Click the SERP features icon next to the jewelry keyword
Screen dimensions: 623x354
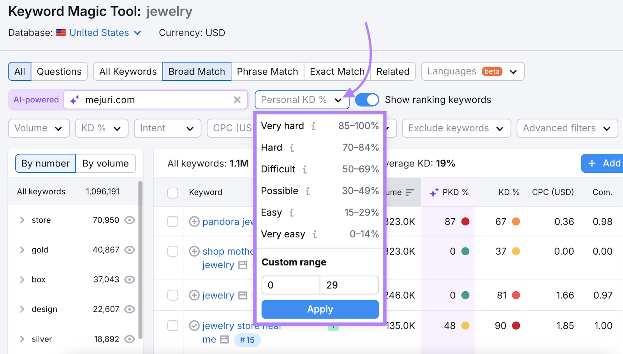[243, 295]
